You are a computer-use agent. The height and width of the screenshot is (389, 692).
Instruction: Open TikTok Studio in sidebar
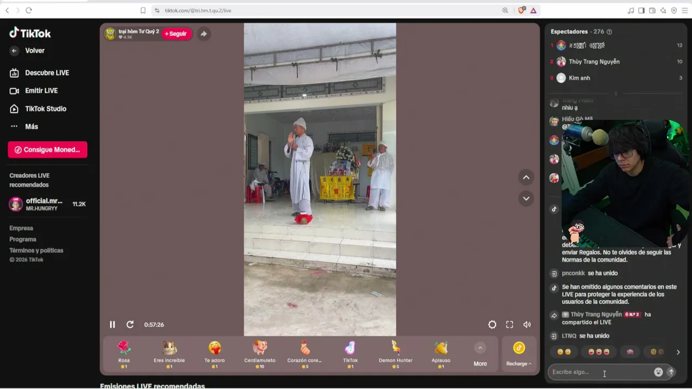(38, 109)
